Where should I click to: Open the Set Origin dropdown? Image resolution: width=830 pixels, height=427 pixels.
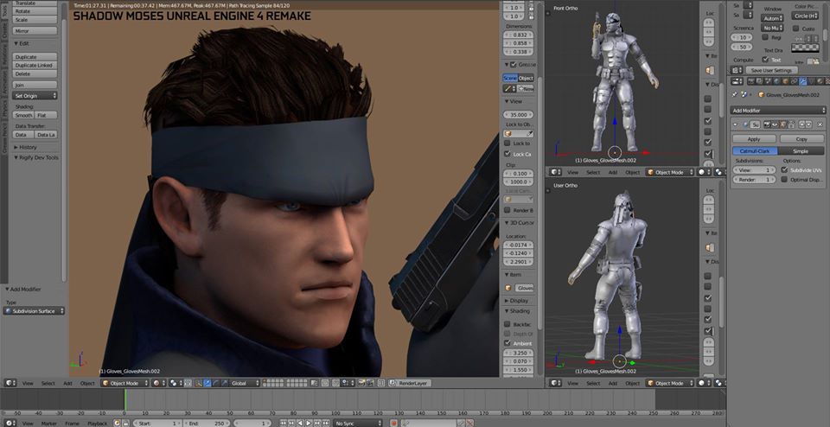(x=35, y=96)
